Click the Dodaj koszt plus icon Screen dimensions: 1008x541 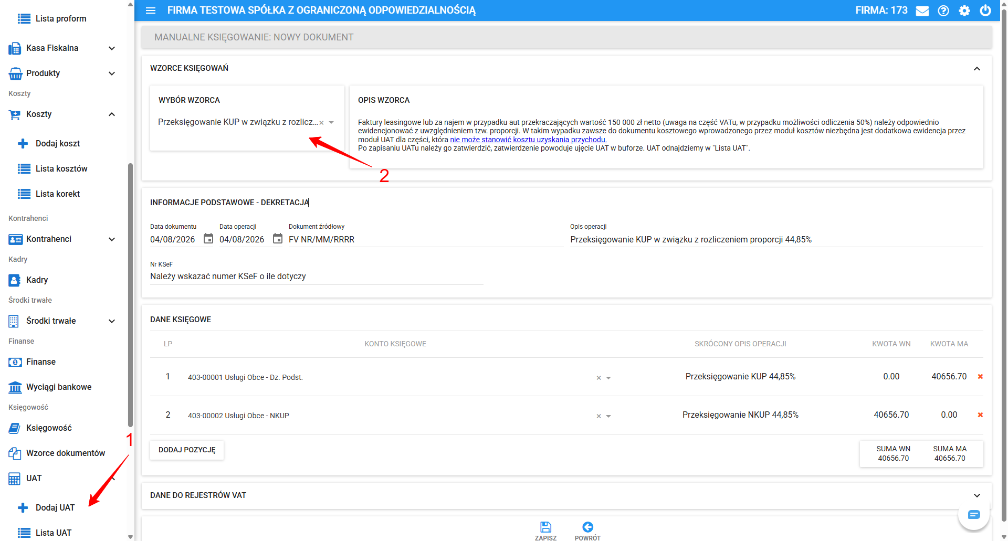pyautogui.click(x=23, y=144)
